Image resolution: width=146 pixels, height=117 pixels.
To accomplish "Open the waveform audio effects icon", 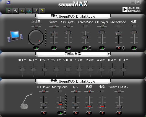I will pos(29,11).
